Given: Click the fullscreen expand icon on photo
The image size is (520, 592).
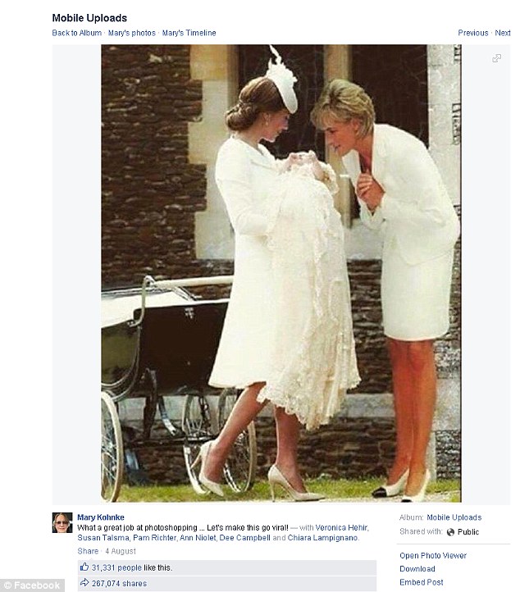Looking at the screenshot, I should 496,58.
